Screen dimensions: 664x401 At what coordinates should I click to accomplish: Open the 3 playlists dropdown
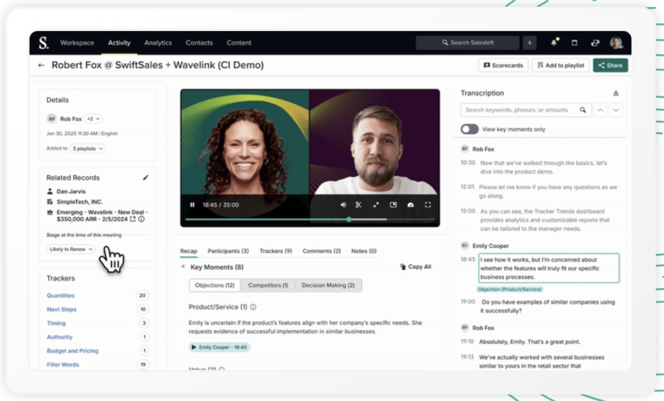click(x=88, y=149)
